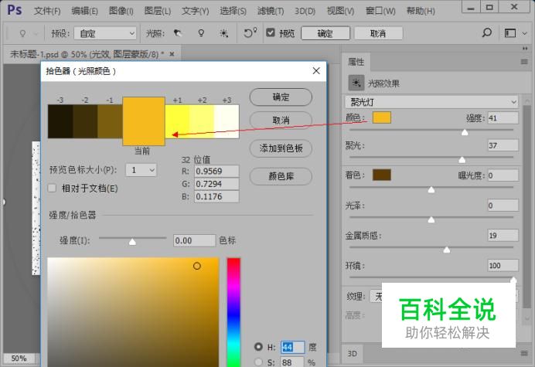Open 预览色标大小 dropdown
Screen dimensions: 535x367
141,170
